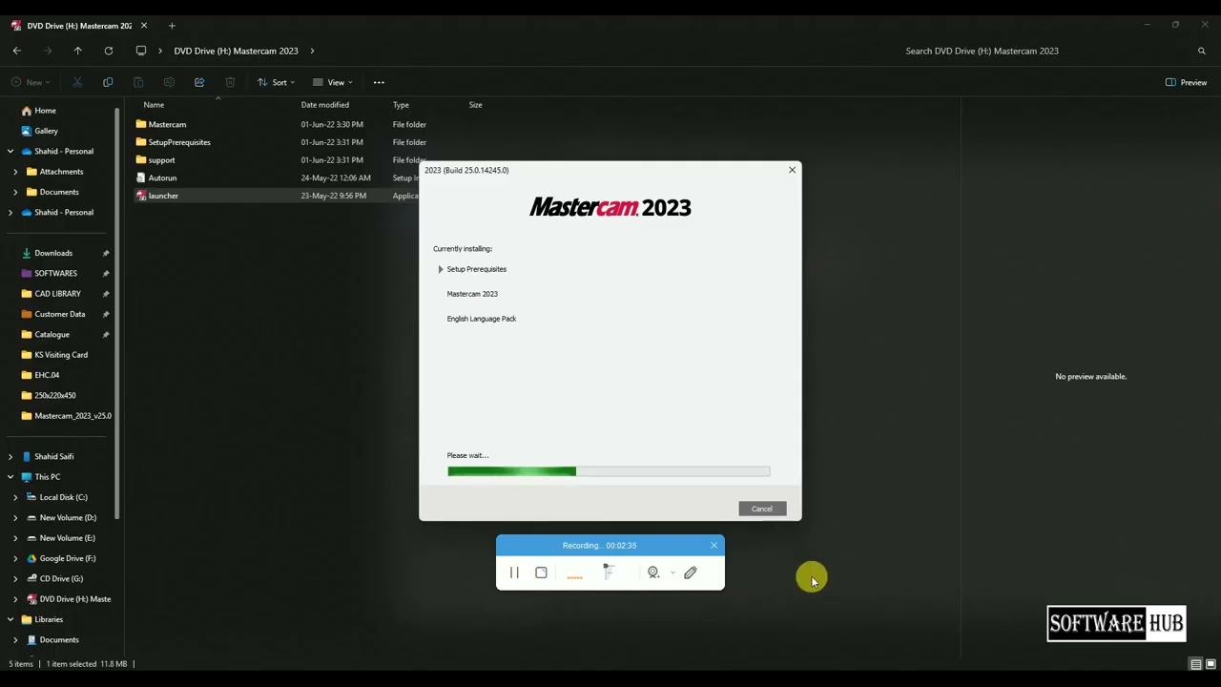Click the installation progress bar

click(609, 471)
